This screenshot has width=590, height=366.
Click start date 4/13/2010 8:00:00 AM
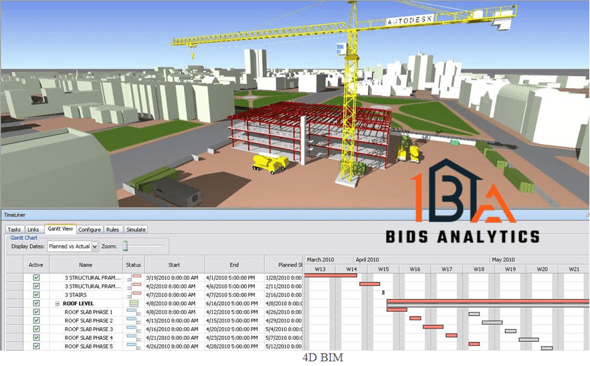point(173,321)
